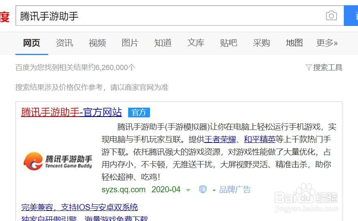Open 搜索工具 search tools
The width and height of the screenshot is (358, 221).
[x=328, y=68]
